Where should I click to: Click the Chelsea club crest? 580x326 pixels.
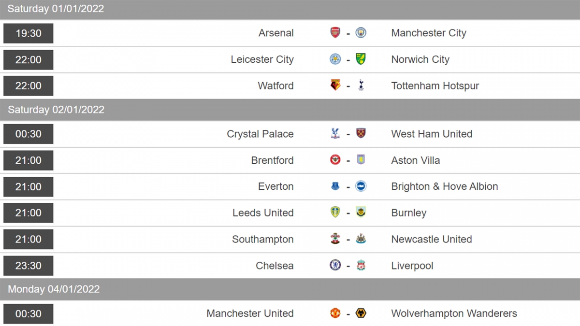[x=335, y=265]
